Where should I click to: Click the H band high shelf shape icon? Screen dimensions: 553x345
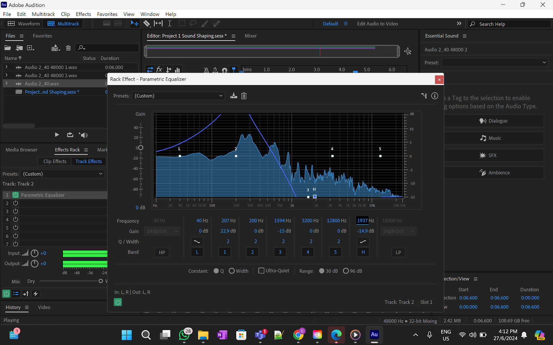point(363,241)
